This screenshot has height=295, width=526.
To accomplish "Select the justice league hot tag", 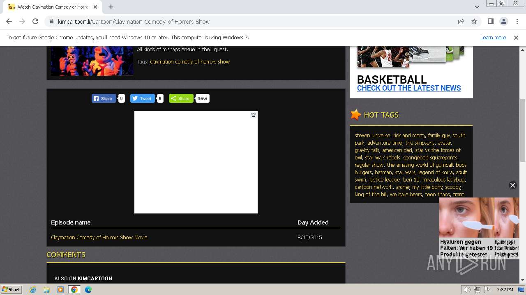I will [x=384, y=180].
